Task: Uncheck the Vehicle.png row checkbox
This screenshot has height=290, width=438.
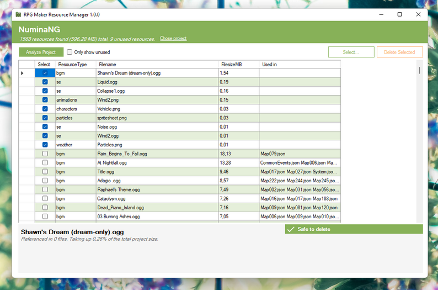Action: click(45, 109)
